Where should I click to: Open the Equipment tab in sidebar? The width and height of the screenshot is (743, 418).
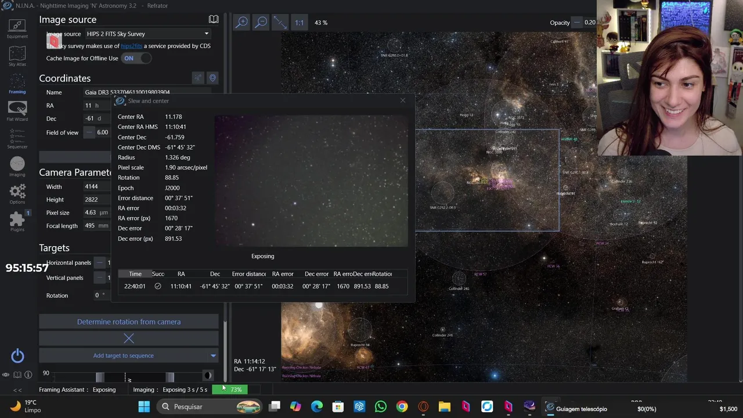pos(17,28)
